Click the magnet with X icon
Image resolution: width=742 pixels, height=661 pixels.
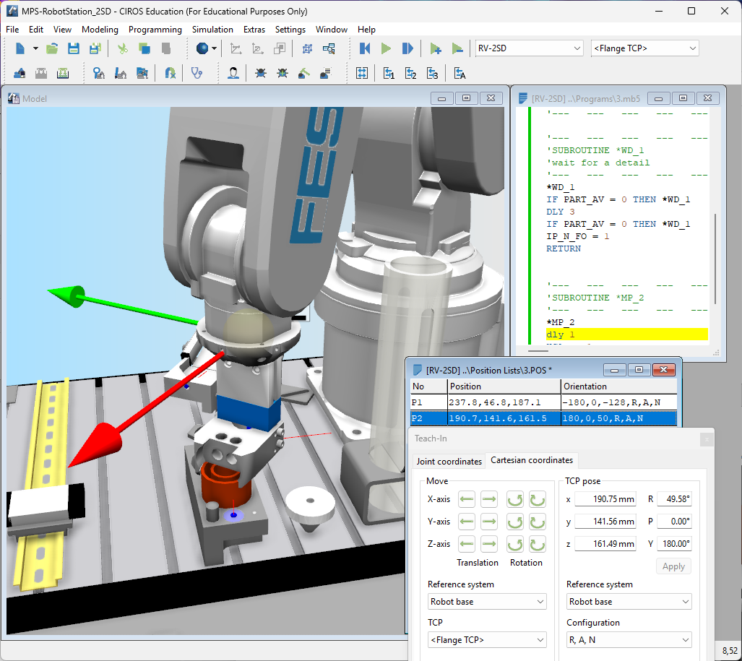(171, 74)
